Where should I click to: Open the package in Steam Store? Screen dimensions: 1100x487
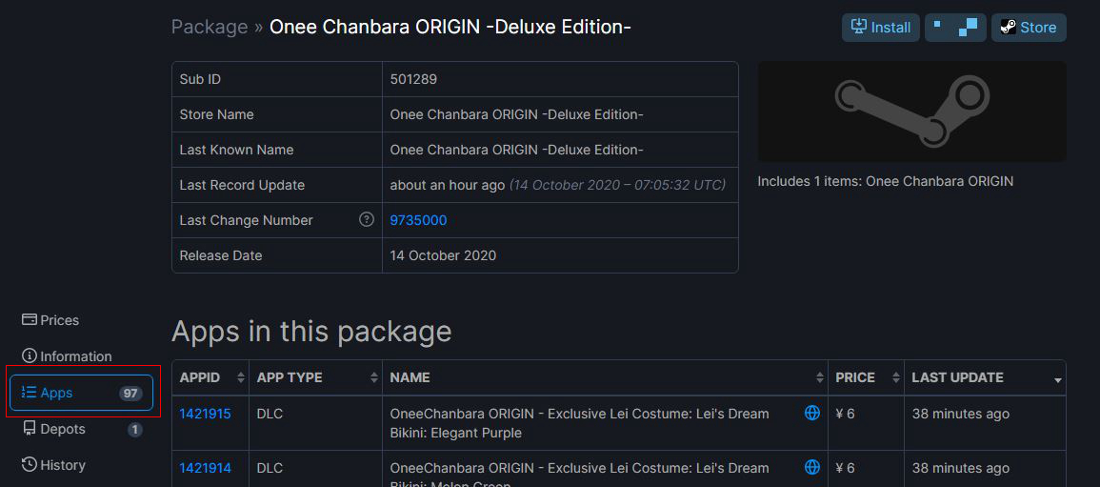pyautogui.click(x=1028, y=28)
